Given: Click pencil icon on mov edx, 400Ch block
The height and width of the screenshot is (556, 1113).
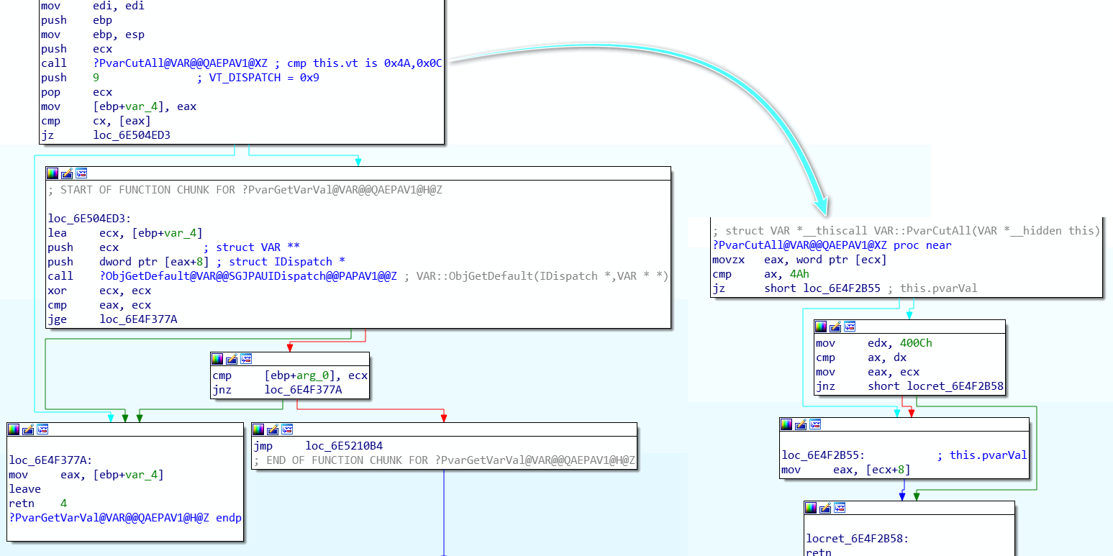Looking at the screenshot, I should [x=835, y=327].
